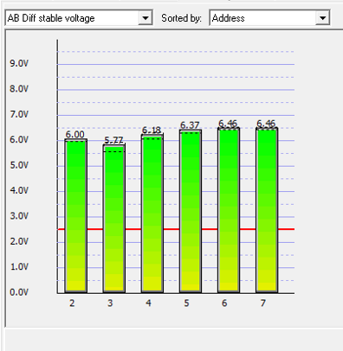The width and height of the screenshot is (343, 351).
Task: Click the 0.0V axis label
Action: coord(19,292)
